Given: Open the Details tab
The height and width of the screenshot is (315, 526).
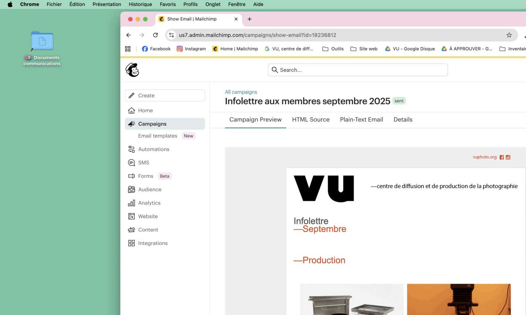Looking at the screenshot, I should (x=403, y=120).
